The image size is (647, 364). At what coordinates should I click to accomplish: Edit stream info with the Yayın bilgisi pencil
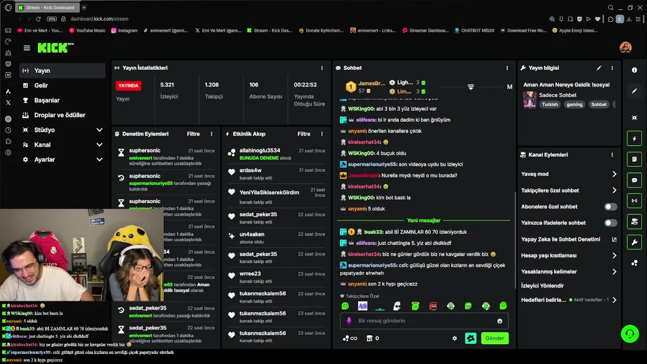(x=599, y=68)
